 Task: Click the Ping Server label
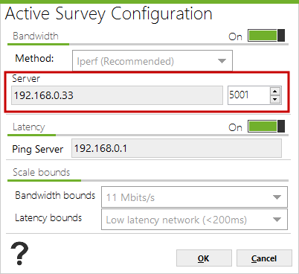coord(38,149)
